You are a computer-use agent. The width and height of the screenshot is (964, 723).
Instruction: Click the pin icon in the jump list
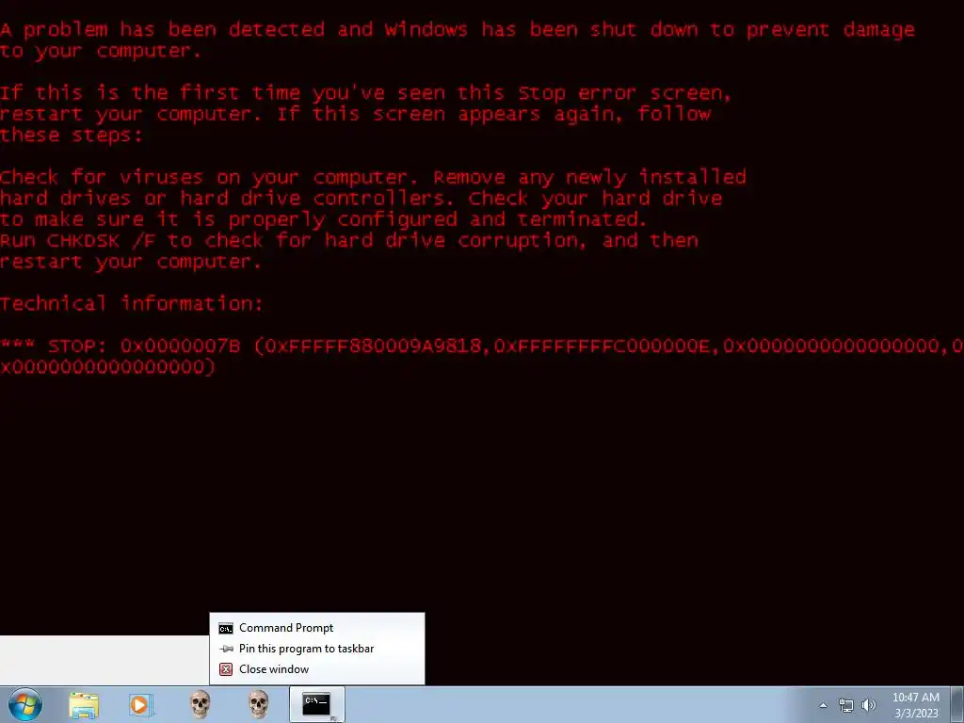(x=226, y=649)
